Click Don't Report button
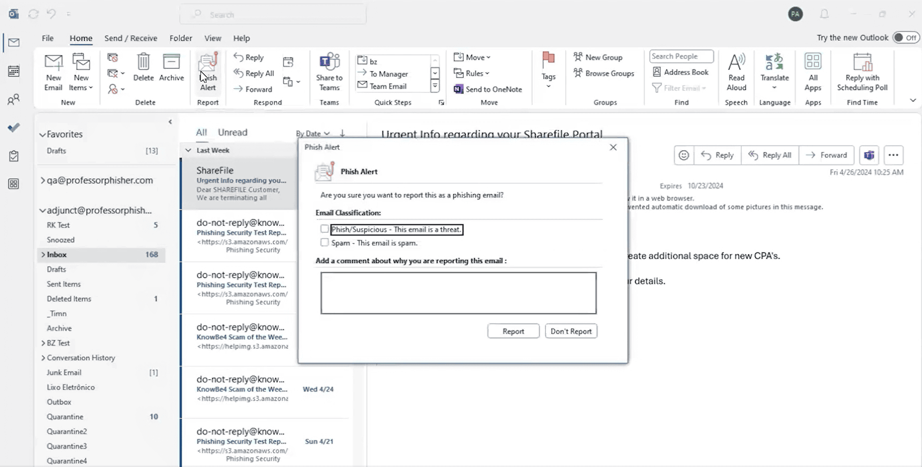Image resolution: width=922 pixels, height=467 pixels. pyautogui.click(x=571, y=331)
